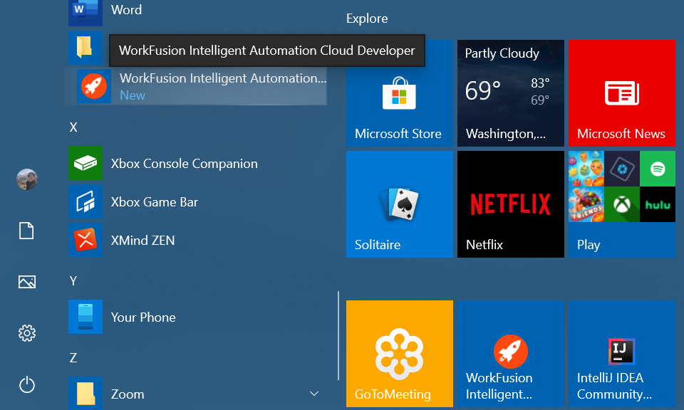Jump to letter X section header
This screenshot has width=684, height=410.
pyautogui.click(x=73, y=127)
